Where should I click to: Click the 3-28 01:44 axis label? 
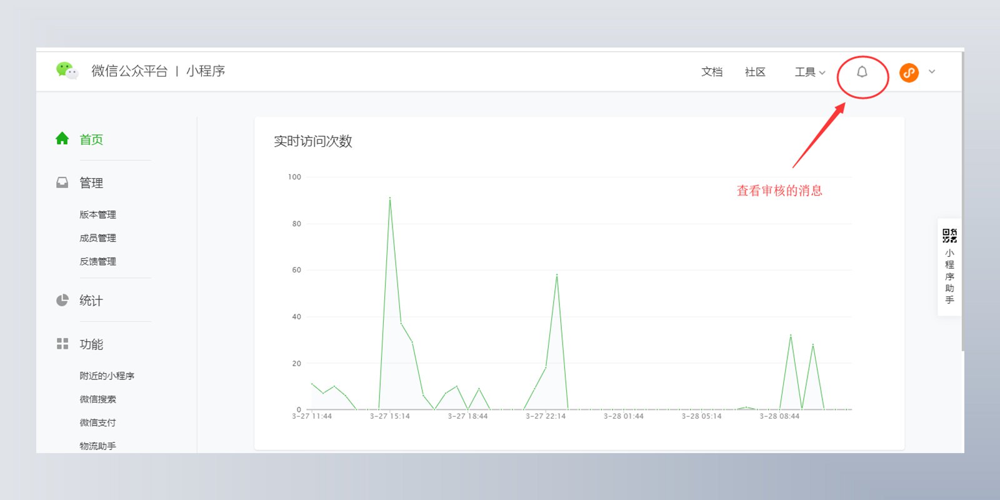click(624, 416)
